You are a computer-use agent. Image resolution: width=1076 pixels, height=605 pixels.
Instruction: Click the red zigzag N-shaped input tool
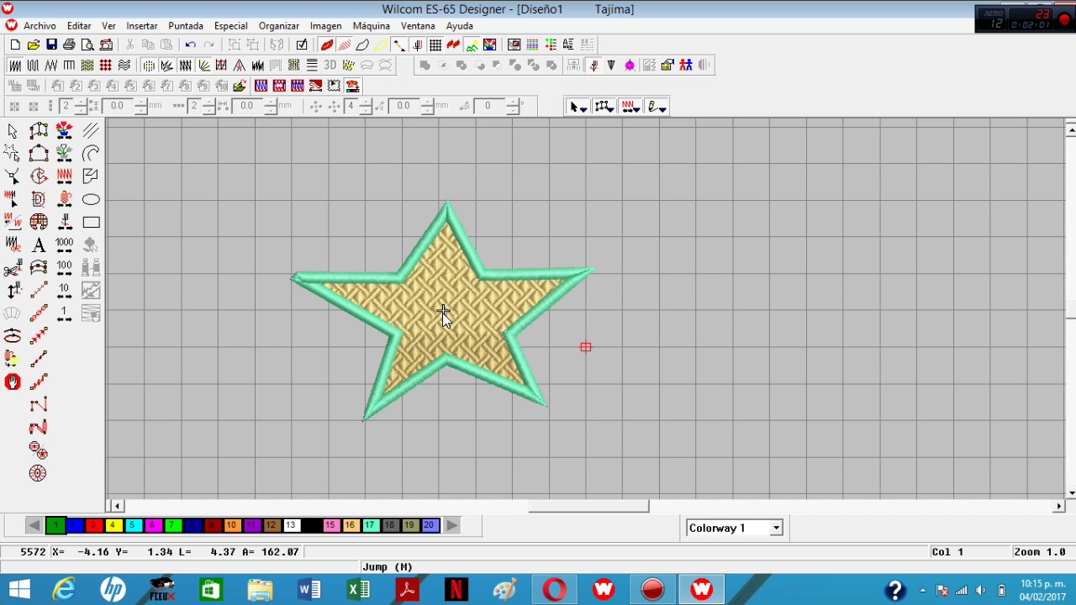[x=38, y=428]
